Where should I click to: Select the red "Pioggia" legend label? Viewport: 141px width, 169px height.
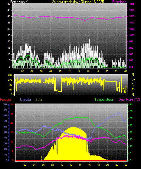(5, 100)
